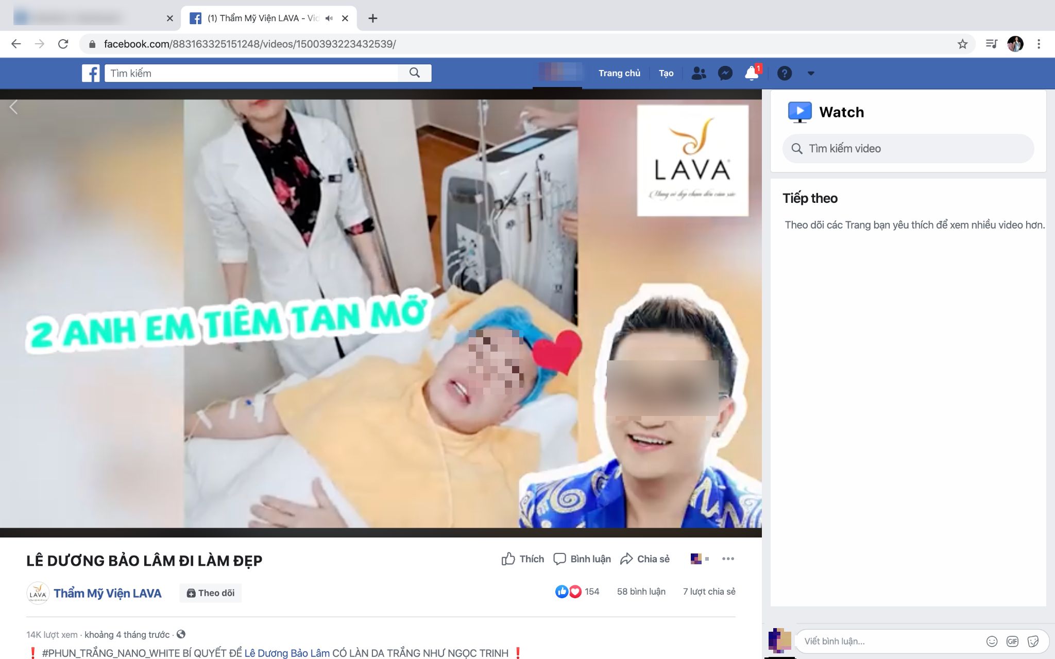Click khoảng 4 tháng trước timestamp
The image size is (1055, 659).
coord(127,635)
